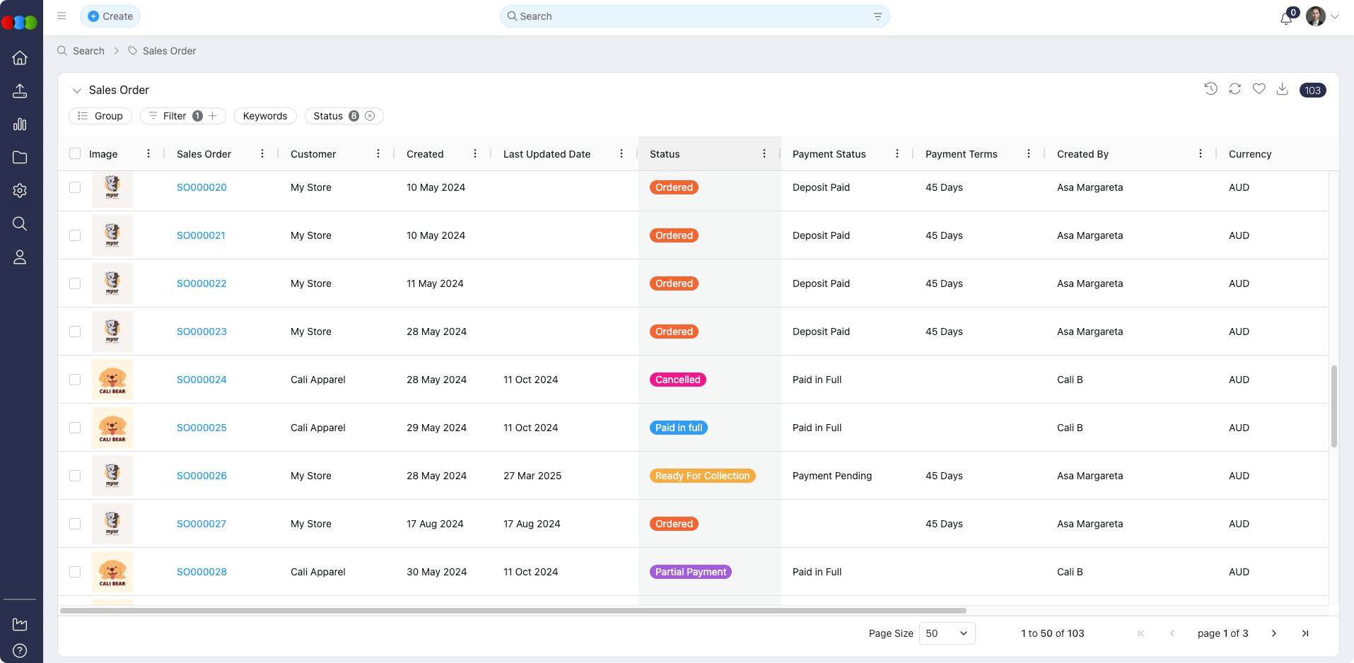Viewport: 1354px width, 663px height.
Task: Open the bar chart reports icon
Action: pos(20,124)
